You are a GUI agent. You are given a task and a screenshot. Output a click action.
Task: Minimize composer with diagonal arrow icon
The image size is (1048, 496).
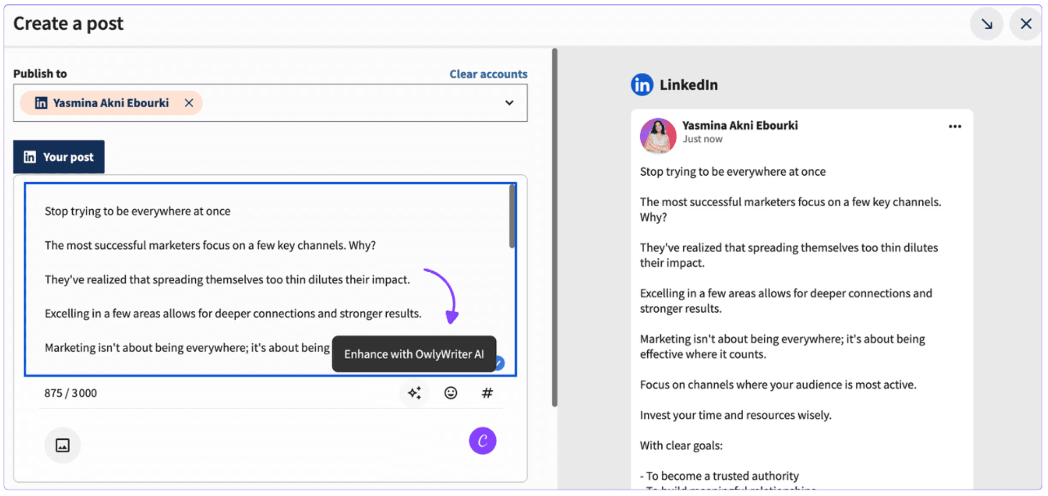click(987, 24)
